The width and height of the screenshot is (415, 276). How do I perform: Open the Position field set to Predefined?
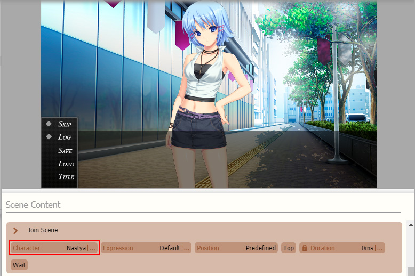(x=236, y=248)
